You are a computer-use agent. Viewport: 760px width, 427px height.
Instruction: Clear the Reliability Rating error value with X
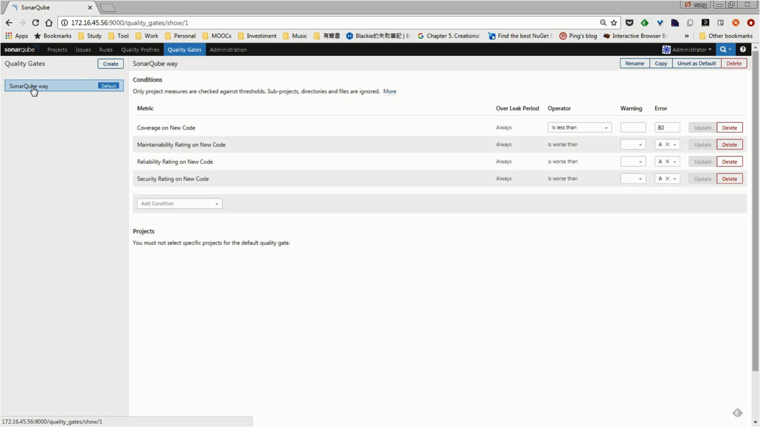[x=667, y=162]
